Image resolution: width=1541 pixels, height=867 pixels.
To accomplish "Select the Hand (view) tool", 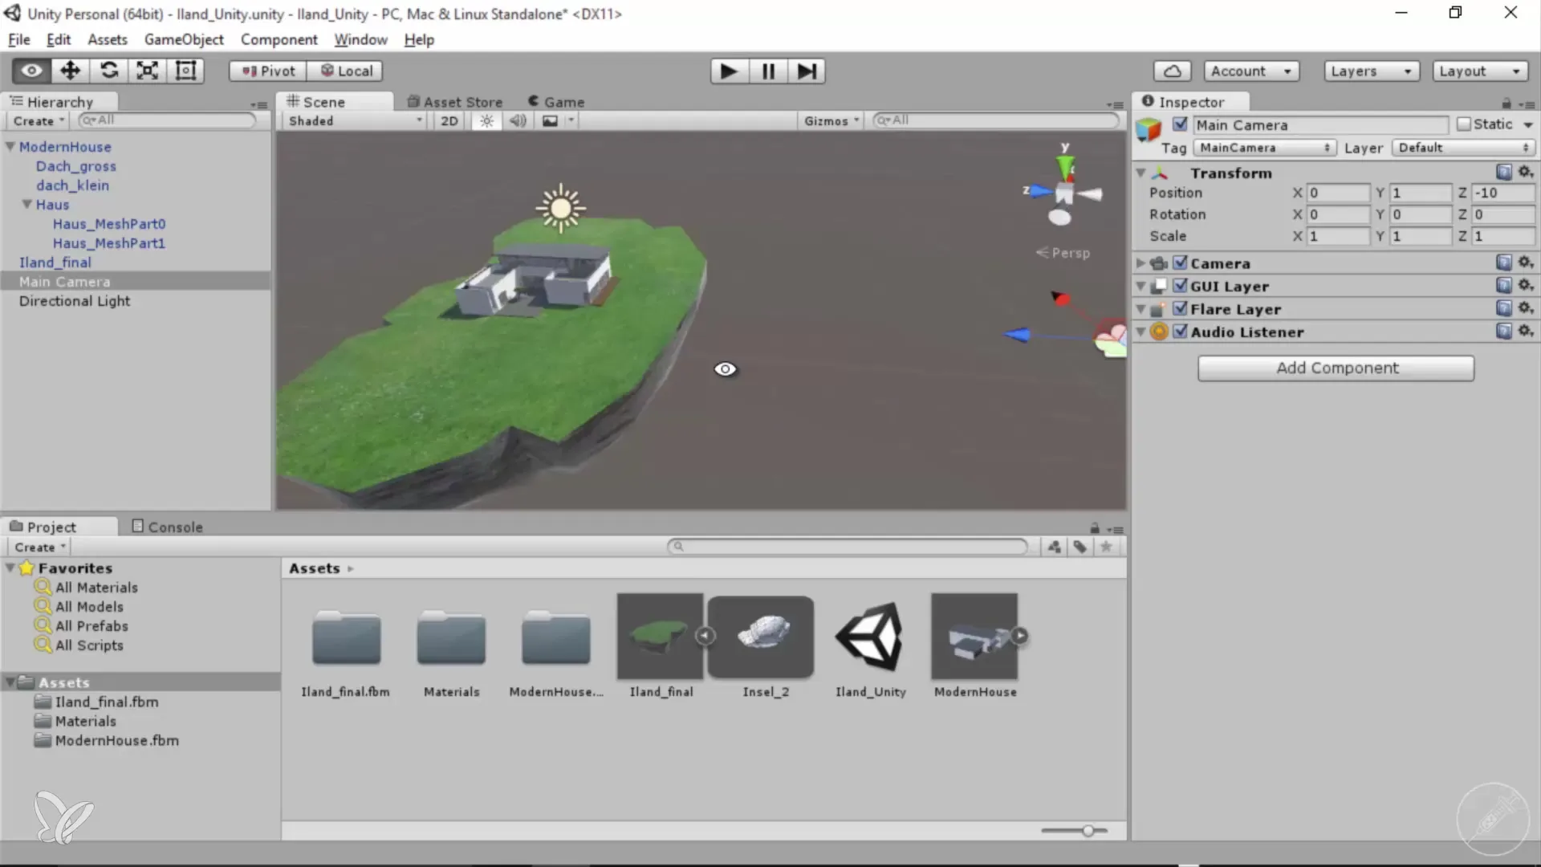I will click(x=31, y=71).
